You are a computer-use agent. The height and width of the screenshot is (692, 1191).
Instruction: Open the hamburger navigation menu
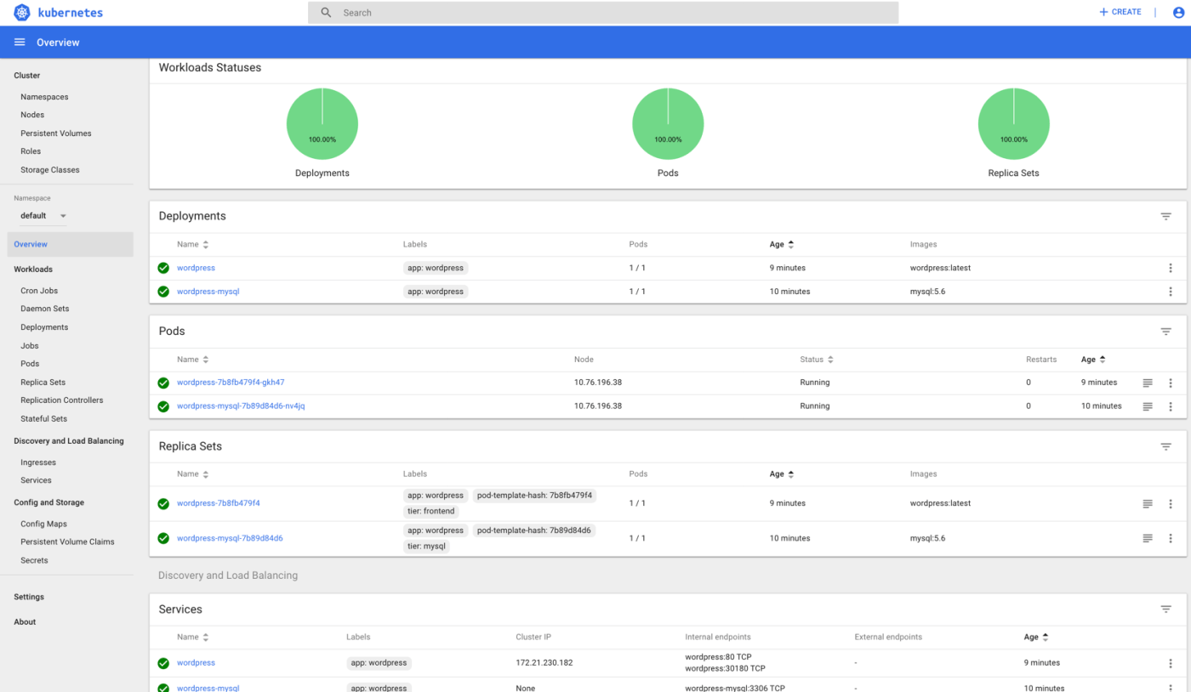pos(20,43)
